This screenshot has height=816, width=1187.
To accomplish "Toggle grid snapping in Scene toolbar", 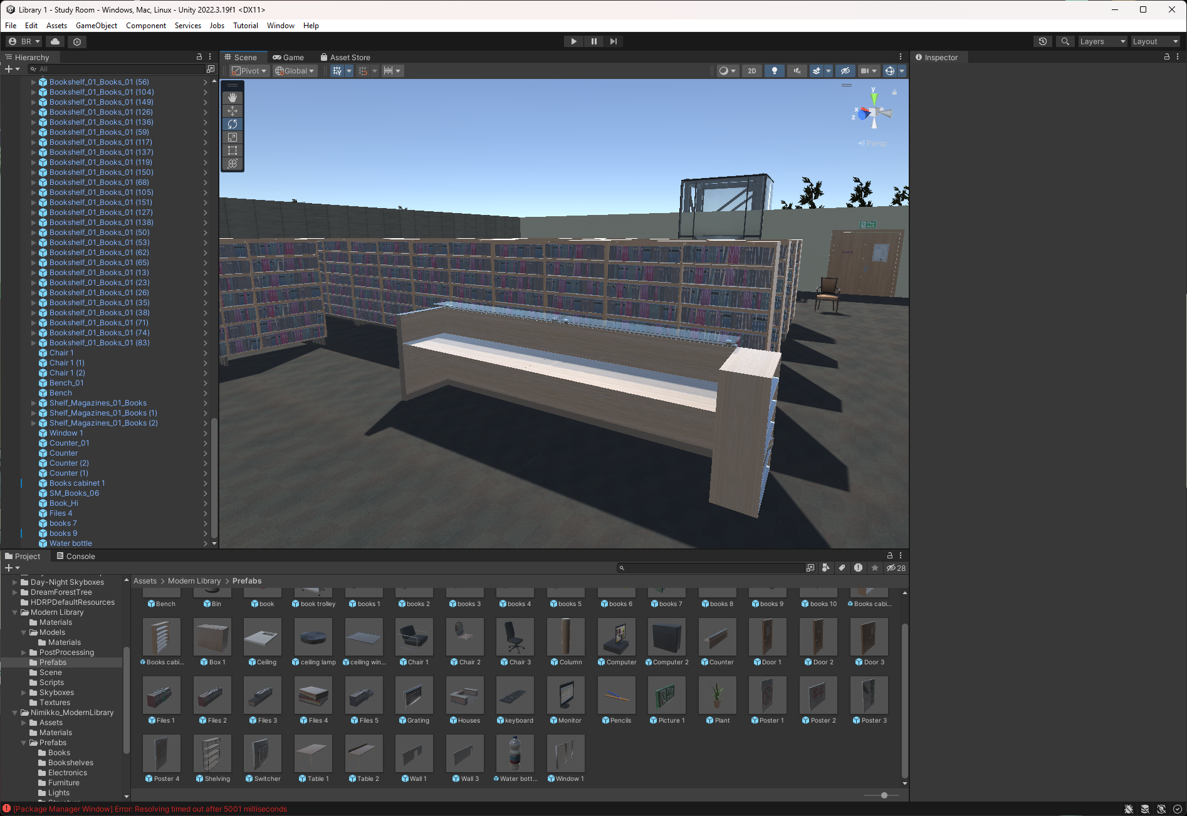I will coord(363,71).
